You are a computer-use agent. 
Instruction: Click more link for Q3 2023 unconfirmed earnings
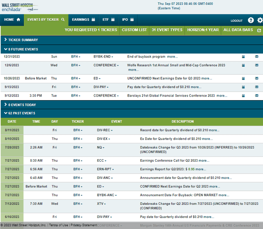click(207, 78)
